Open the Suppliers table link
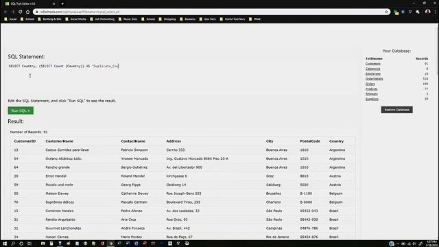The height and width of the screenshot is (247, 439). click(372, 99)
